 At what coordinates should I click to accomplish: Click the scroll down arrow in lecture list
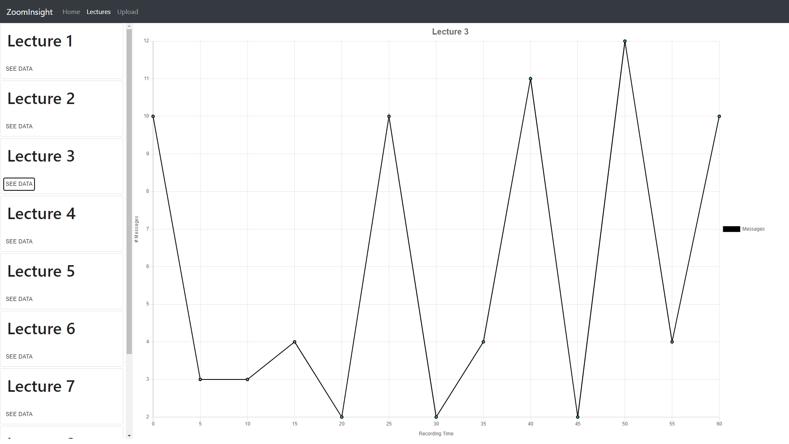[x=129, y=435]
